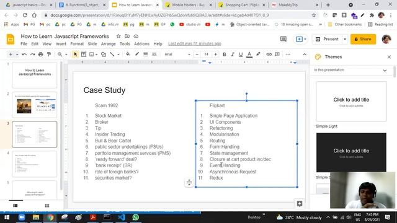The image size is (397, 223).
Task: Open the File menu
Action: [x=24, y=44]
